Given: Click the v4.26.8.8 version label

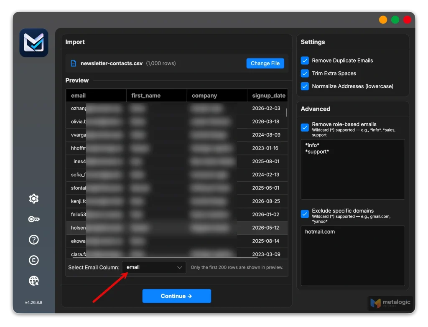Looking at the screenshot, I should point(33,302).
